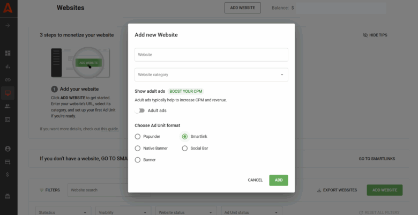This screenshot has width=418, height=215.
Task: Select the Native Banner ad format
Action: click(138, 148)
